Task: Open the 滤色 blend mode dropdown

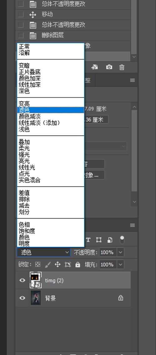Action: click(44, 252)
